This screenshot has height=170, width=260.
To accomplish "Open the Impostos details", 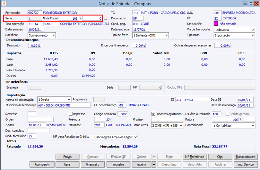I will tap(118, 164).
